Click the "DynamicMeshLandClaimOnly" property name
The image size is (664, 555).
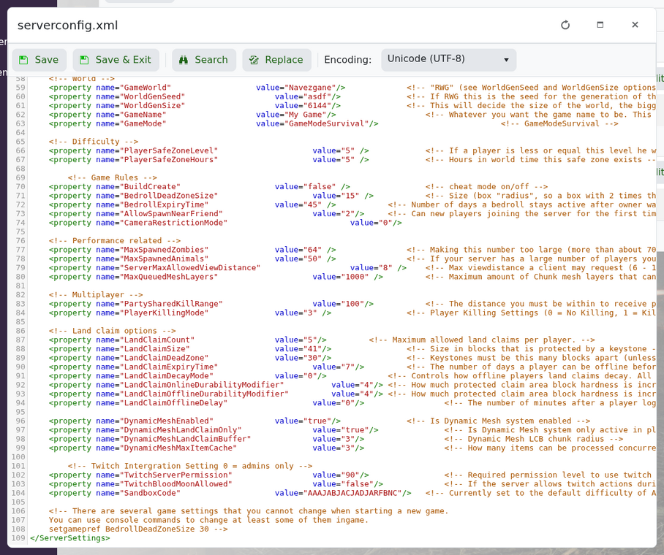(181, 430)
